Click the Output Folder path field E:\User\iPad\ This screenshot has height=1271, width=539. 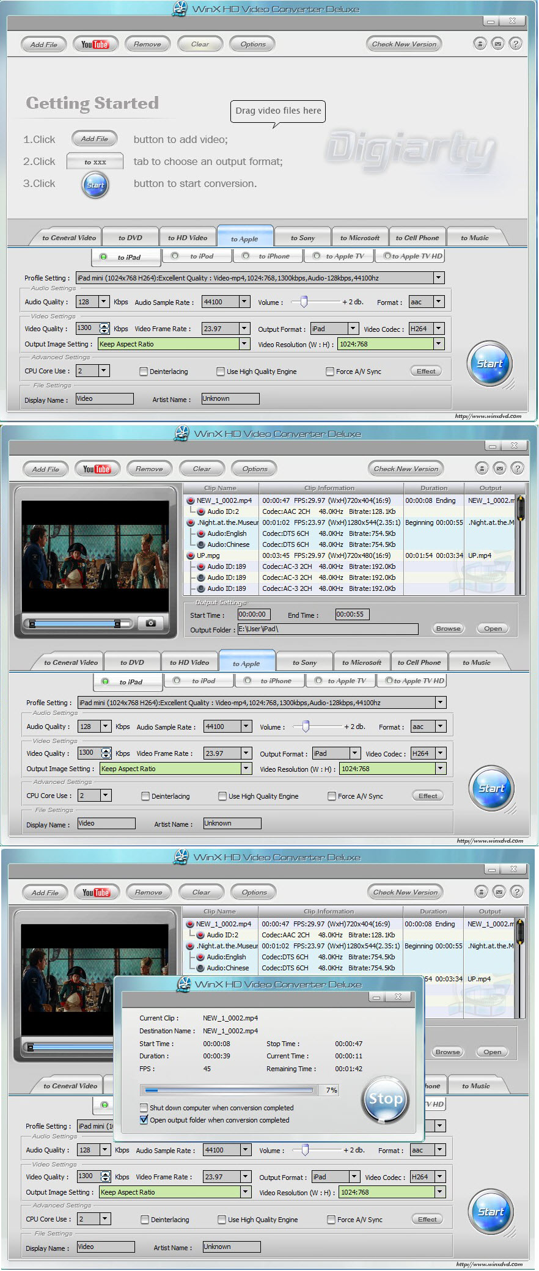click(x=328, y=629)
